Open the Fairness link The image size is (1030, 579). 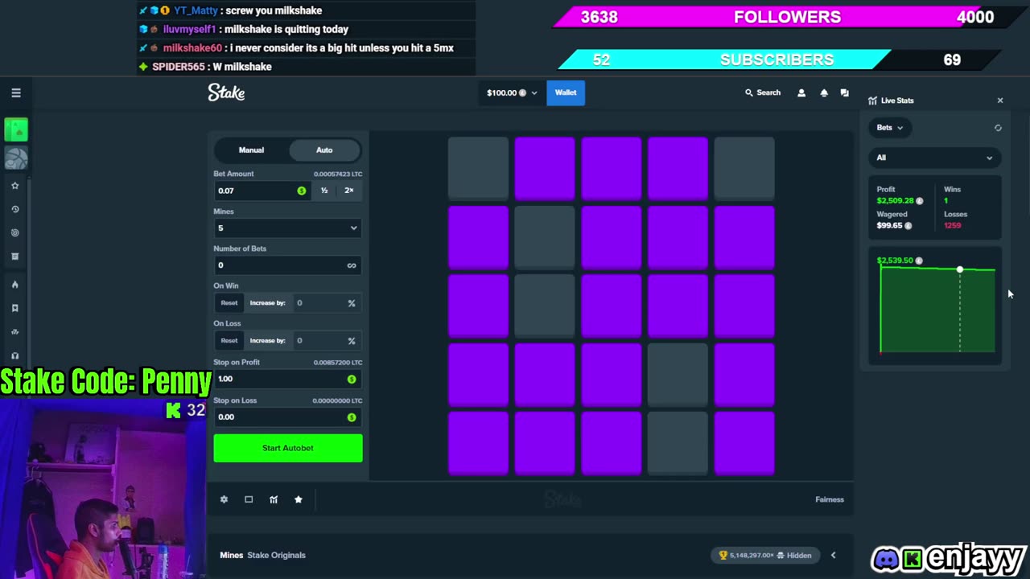tap(830, 499)
